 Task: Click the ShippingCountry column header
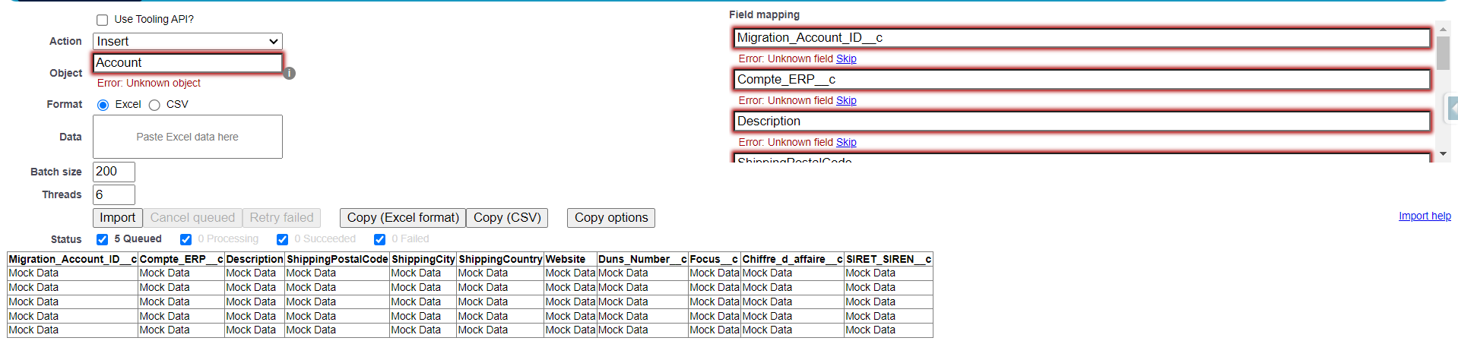click(x=500, y=259)
